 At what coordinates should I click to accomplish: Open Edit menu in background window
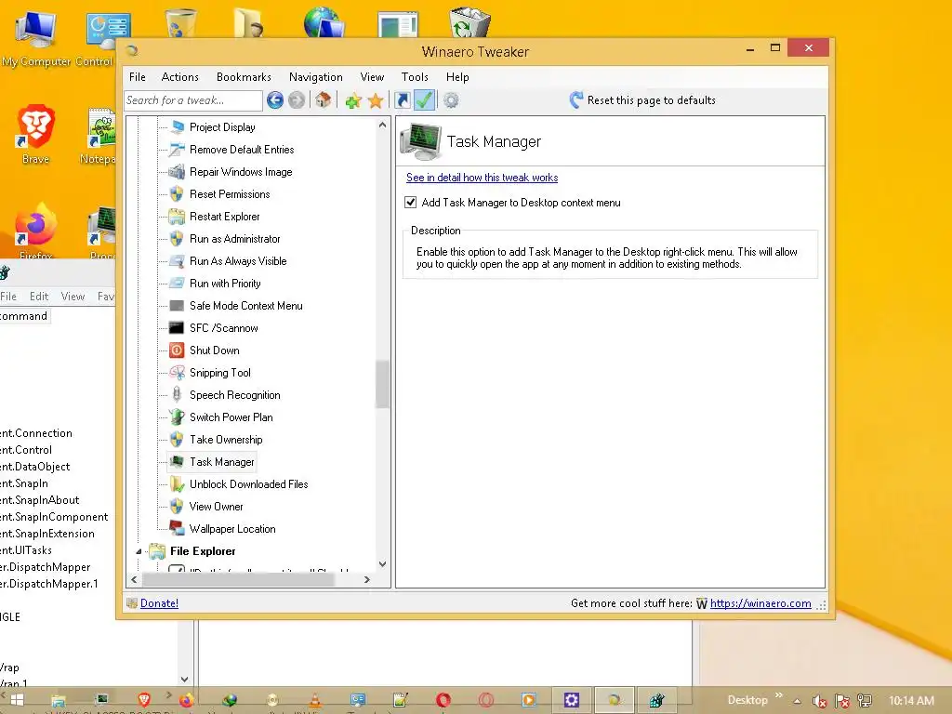pos(39,297)
